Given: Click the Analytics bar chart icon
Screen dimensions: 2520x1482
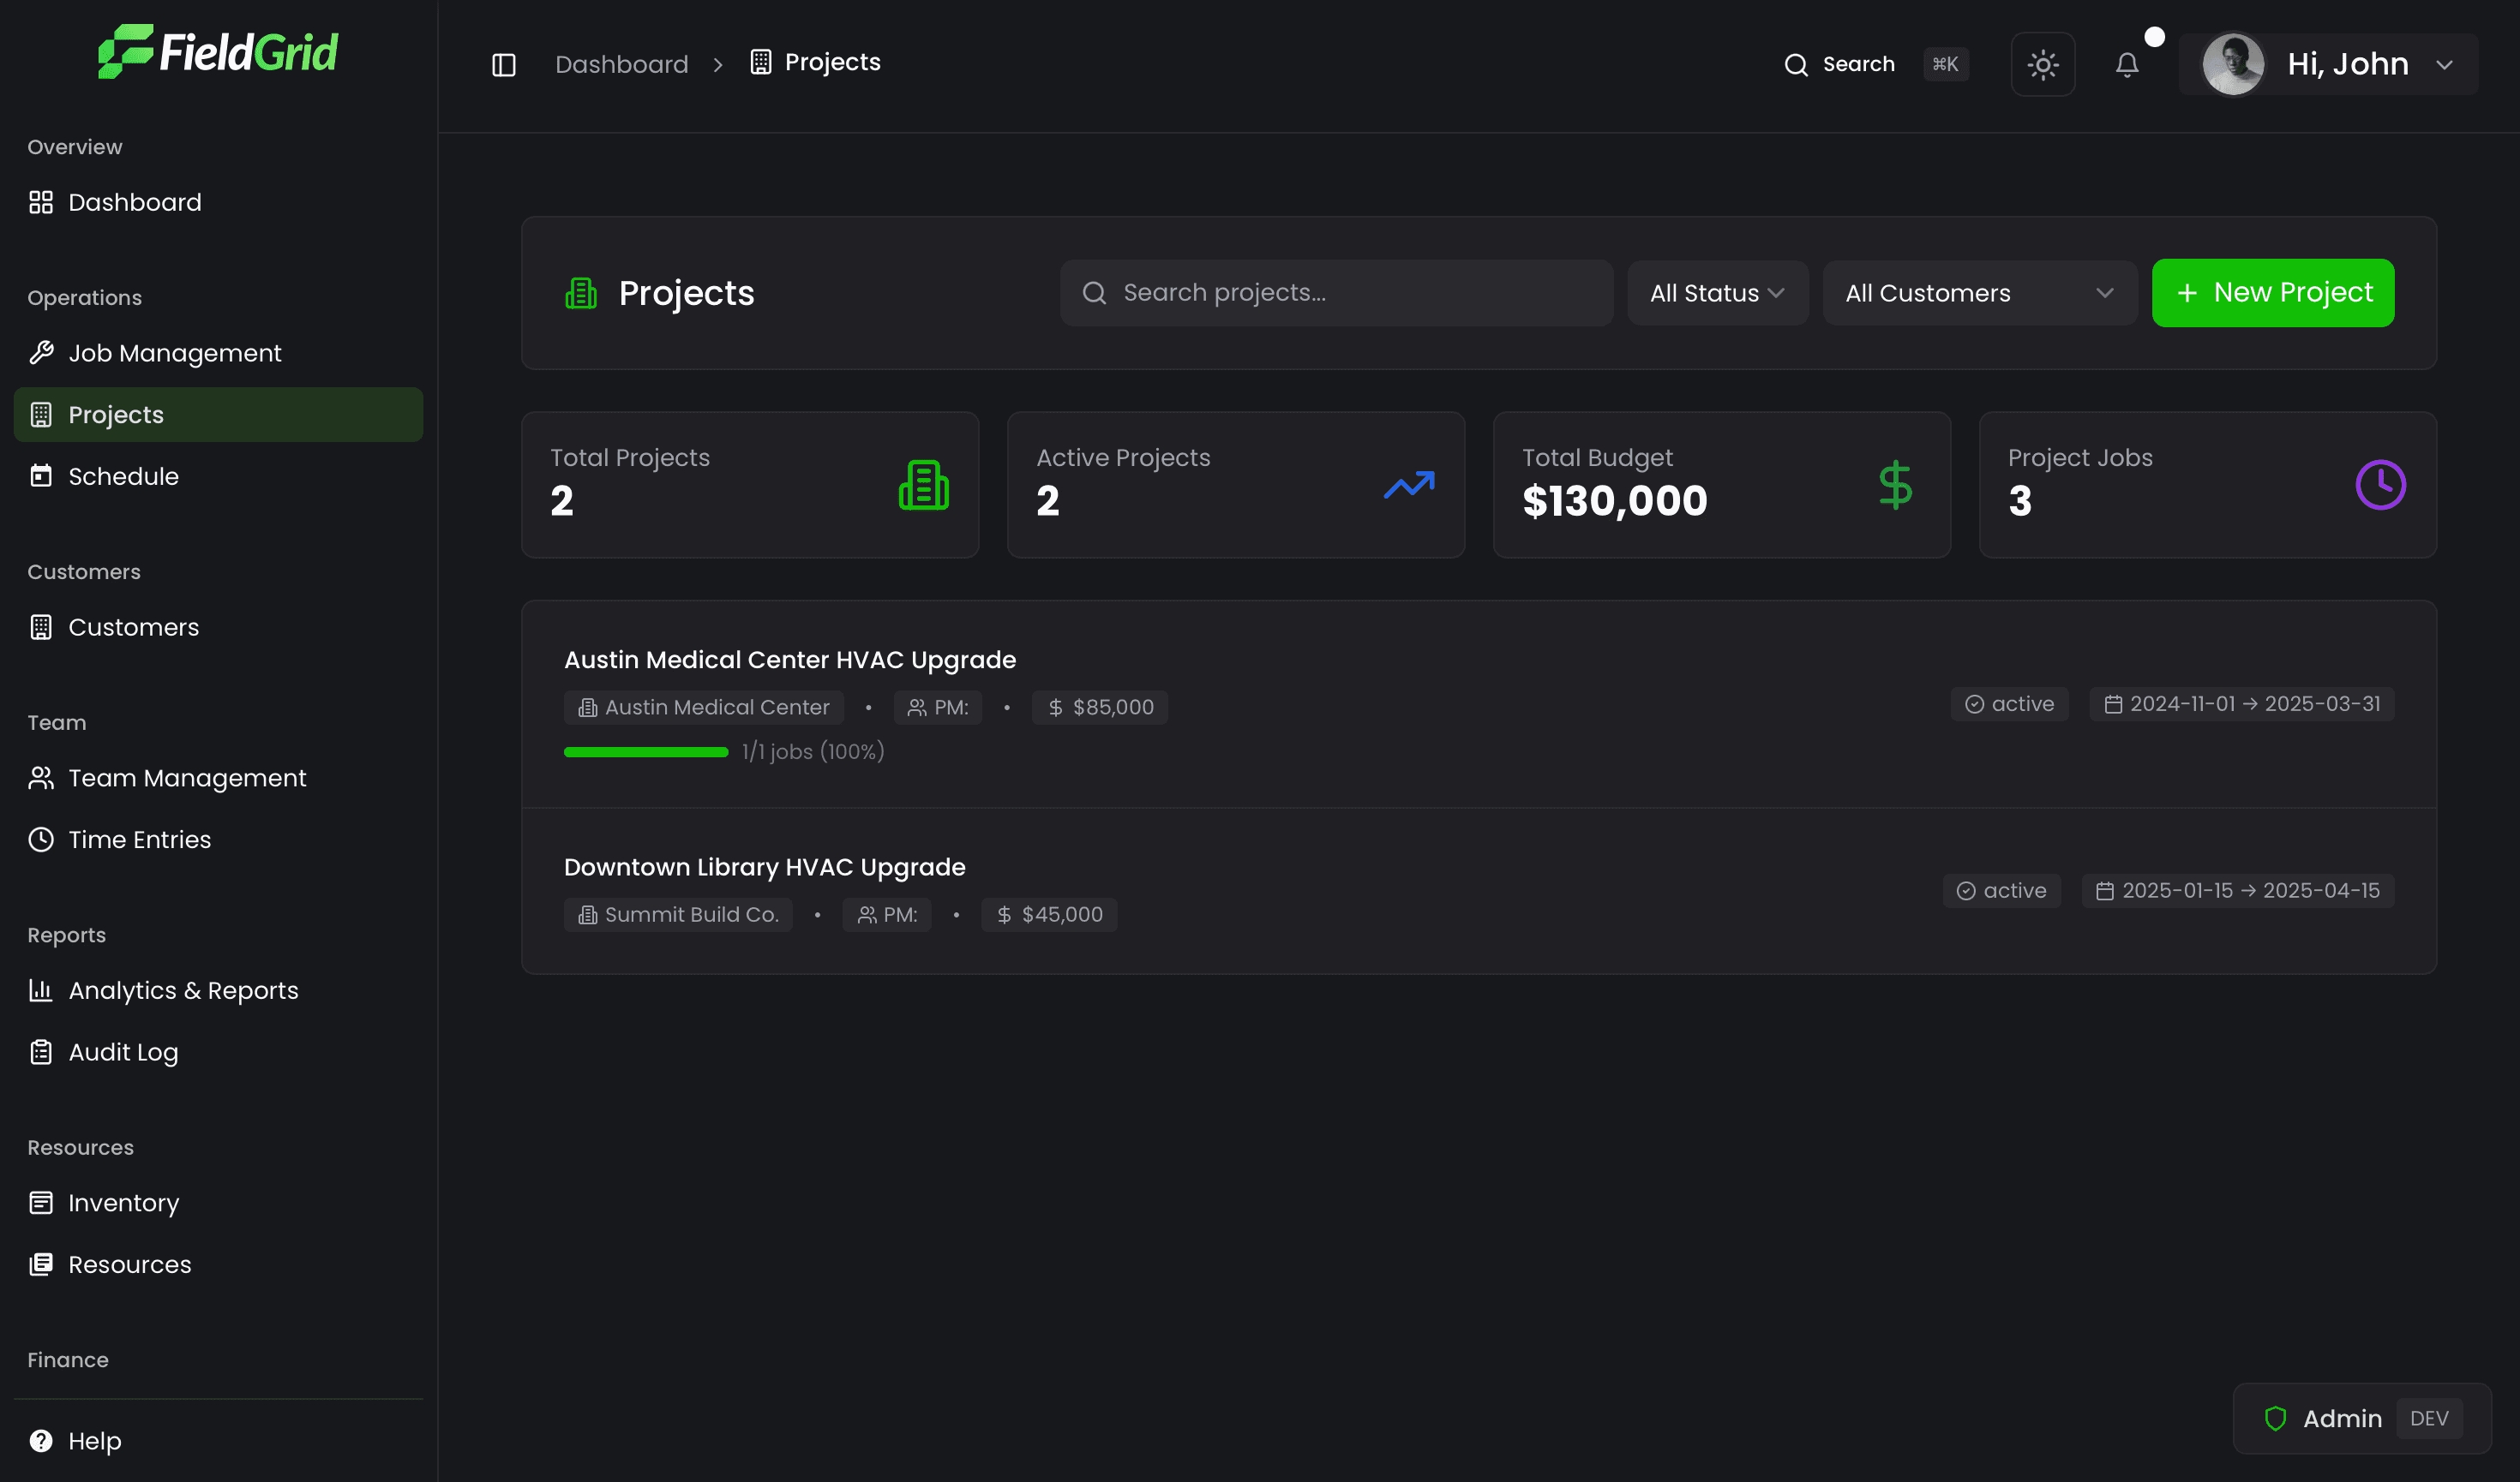Looking at the screenshot, I should [x=41, y=991].
